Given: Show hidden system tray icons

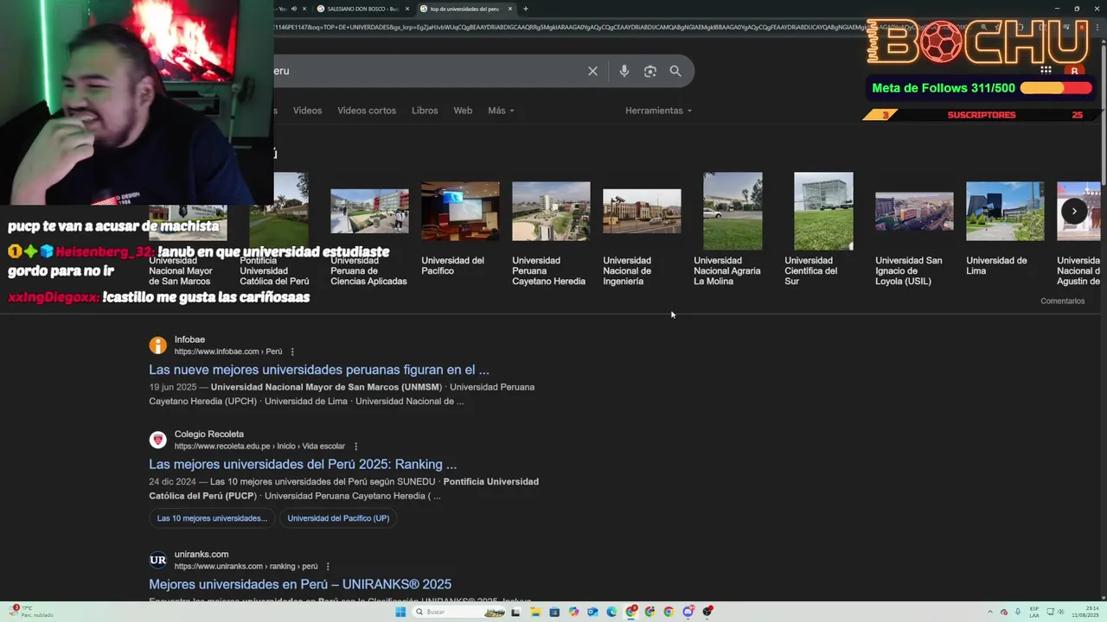Looking at the screenshot, I should point(990,612).
